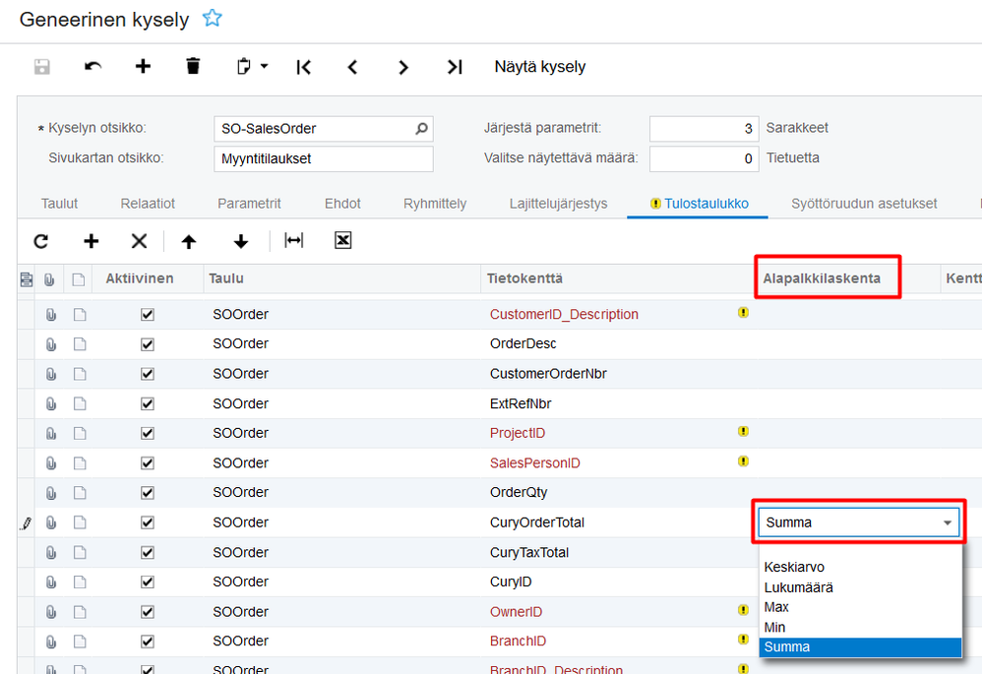Click CuryTaxTotal field cell

click(x=619, y=552)
